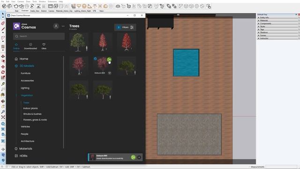Screen dimensions: 300x169
Task: Expand the Styles tray panel
Action: point(278,26)
